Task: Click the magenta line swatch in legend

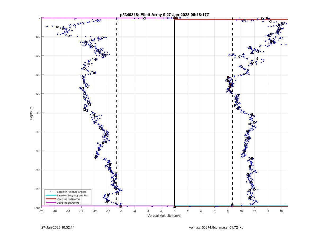Action: pos(51,203)
